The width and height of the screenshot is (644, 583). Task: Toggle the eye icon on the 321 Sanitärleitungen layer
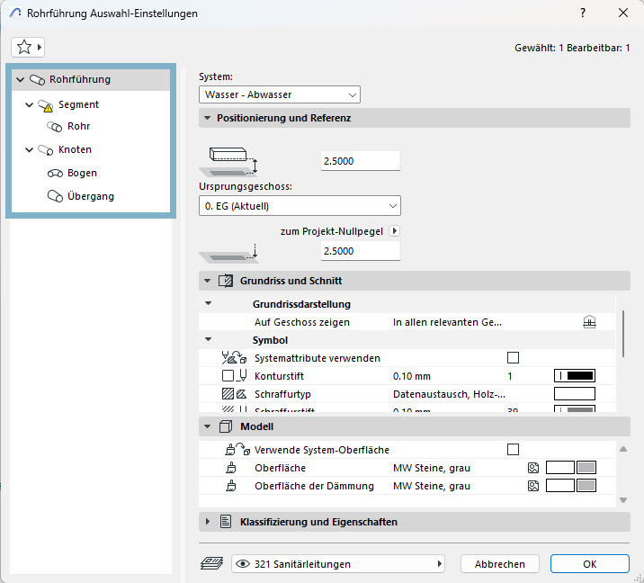243,564
